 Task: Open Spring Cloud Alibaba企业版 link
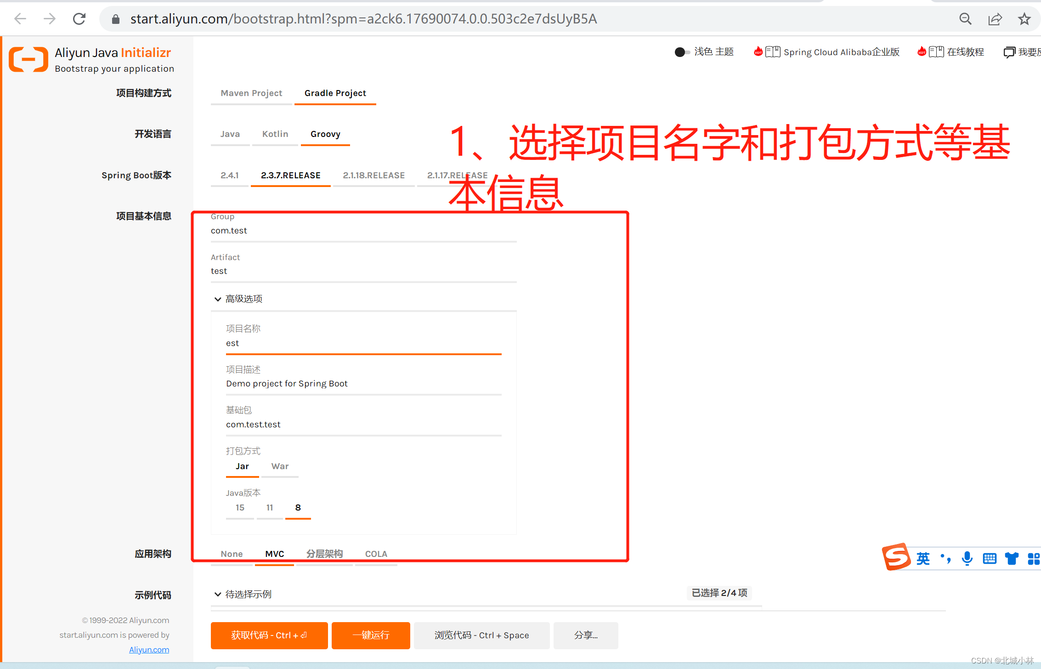point(842,52)
